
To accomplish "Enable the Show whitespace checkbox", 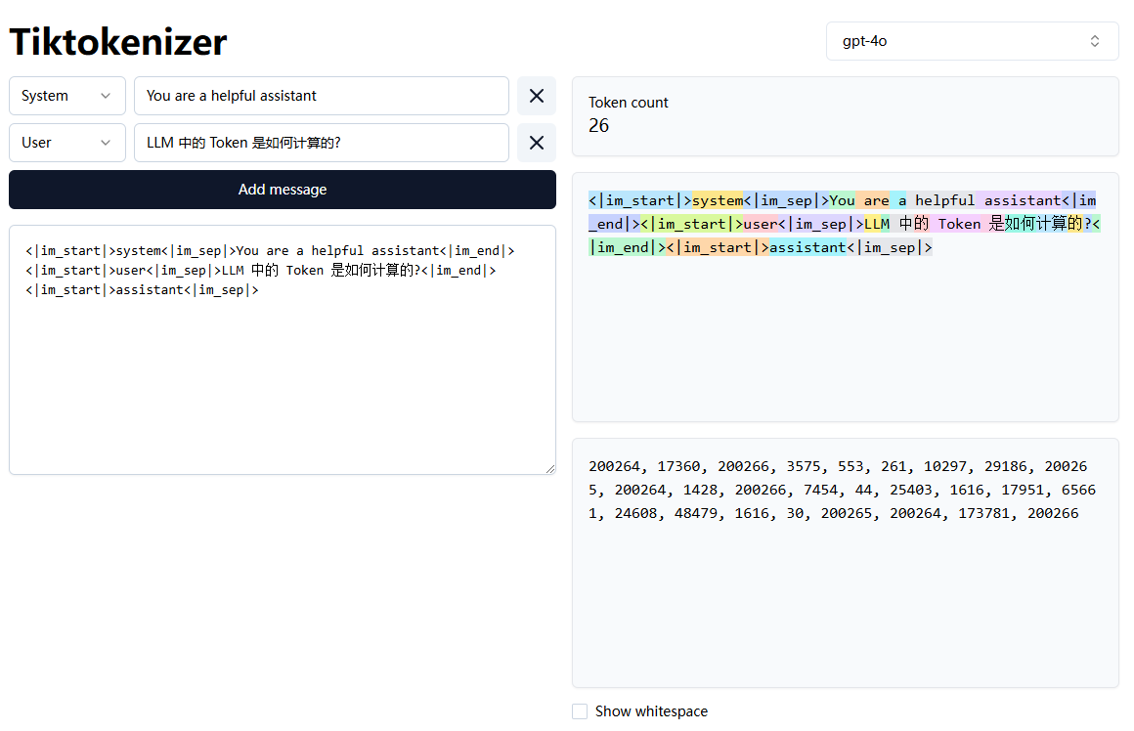I will 580,711.
